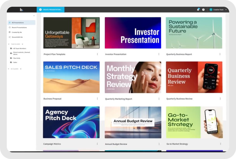The image size is (236, 159).
Task: Open three-dot menu for Quarterly Business Report
Action: [220, 54]
